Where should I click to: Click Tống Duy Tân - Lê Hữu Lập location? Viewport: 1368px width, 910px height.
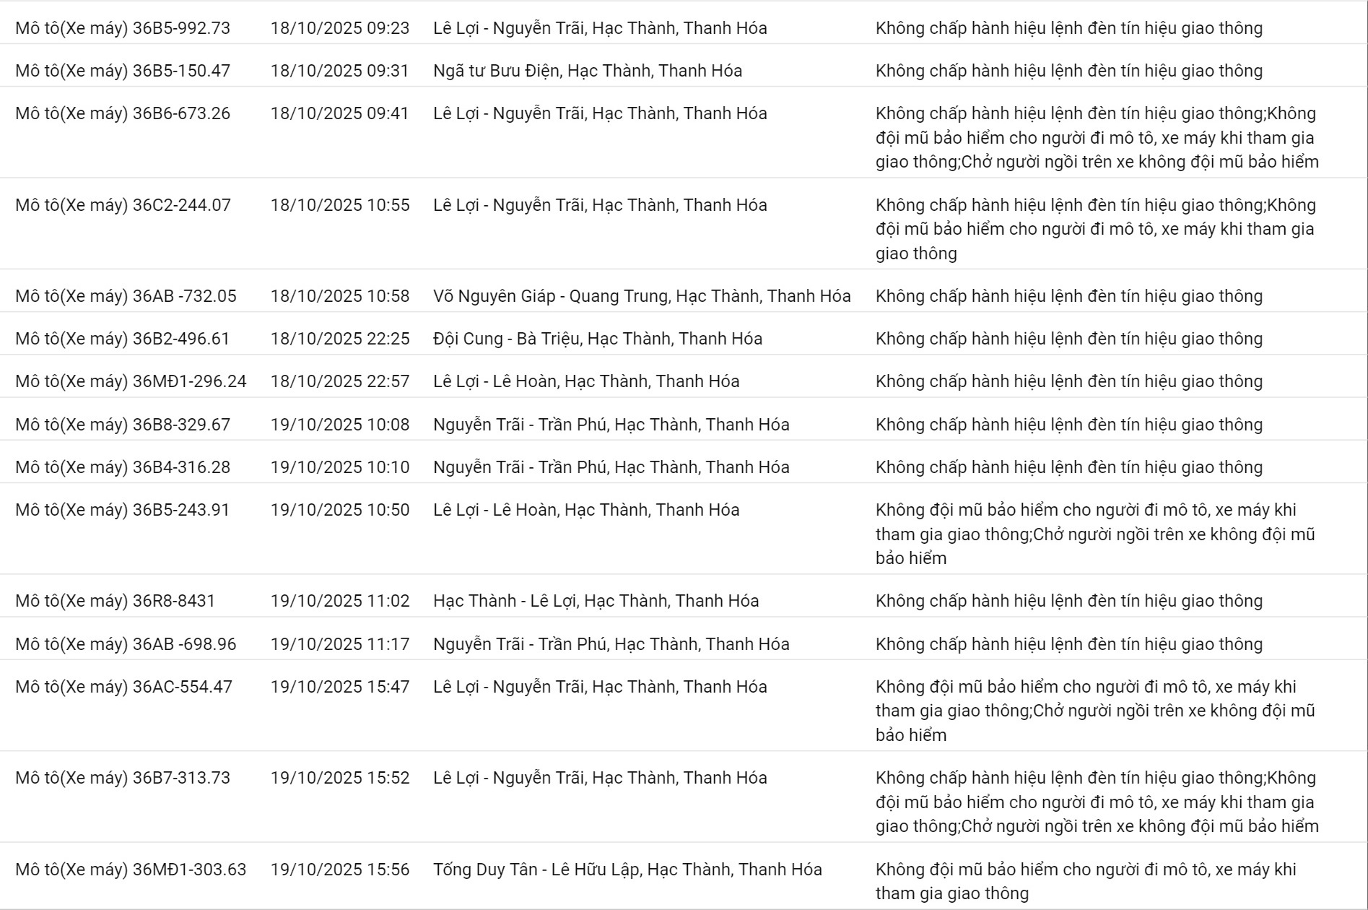(x=627, y=870)
